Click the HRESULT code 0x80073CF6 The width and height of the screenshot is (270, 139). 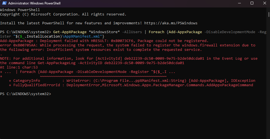click(x=123, y=41)
